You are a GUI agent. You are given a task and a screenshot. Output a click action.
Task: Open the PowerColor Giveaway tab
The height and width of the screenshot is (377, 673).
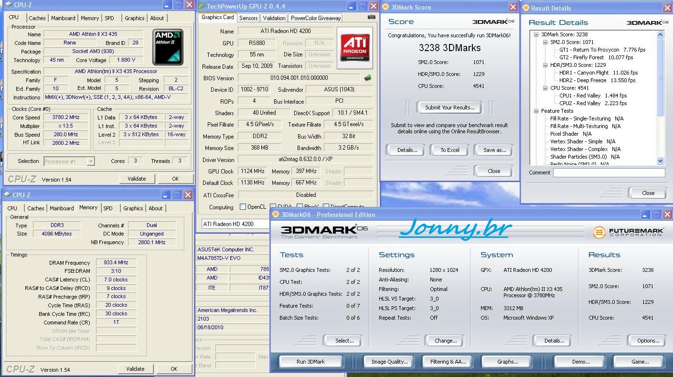coord(316,18)
